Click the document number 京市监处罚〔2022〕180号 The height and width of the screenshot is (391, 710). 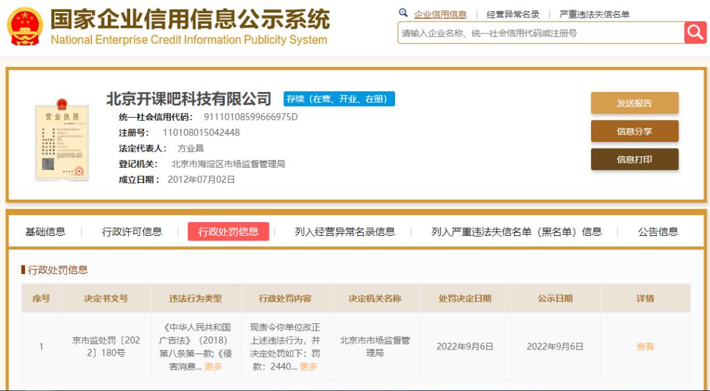(106, 347)
